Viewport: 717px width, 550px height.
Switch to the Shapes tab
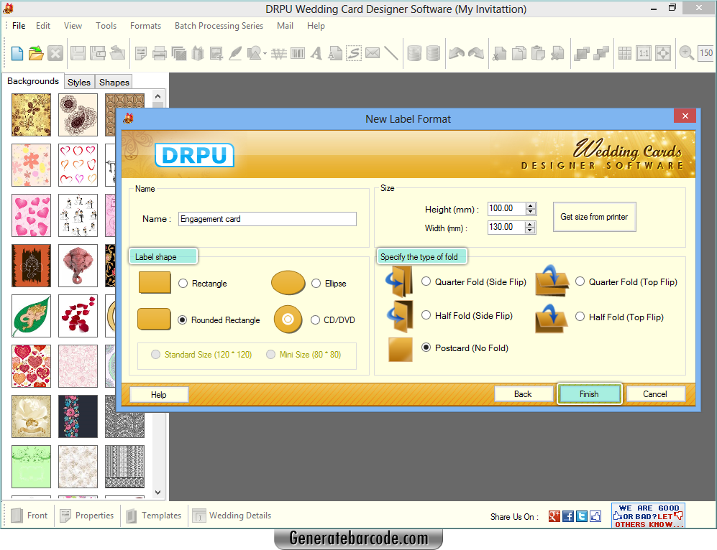coord(114,82)
